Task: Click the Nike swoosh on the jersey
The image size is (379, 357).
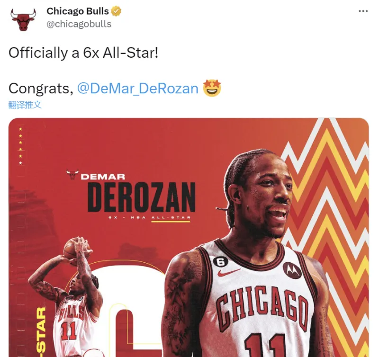Action: point(228,272)
